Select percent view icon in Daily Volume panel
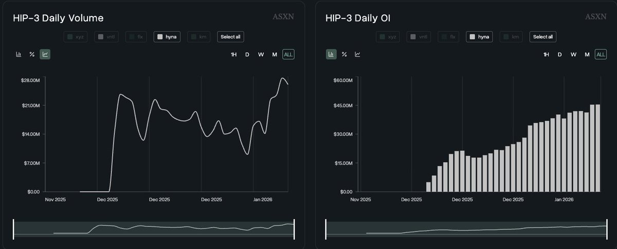 32,54
